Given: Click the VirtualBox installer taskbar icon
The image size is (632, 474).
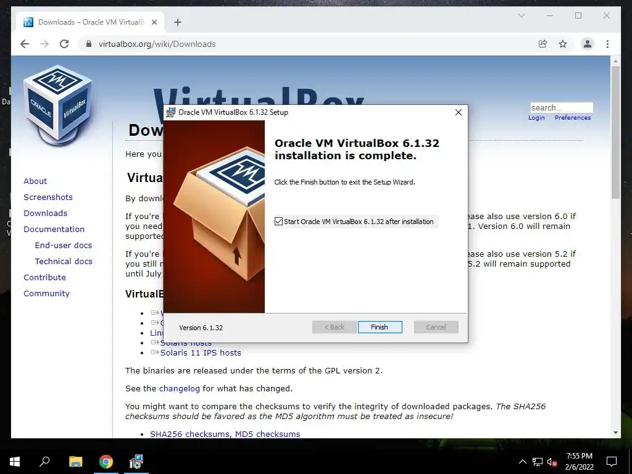Looking at the screenshot, I should click(x=136, y=462).
